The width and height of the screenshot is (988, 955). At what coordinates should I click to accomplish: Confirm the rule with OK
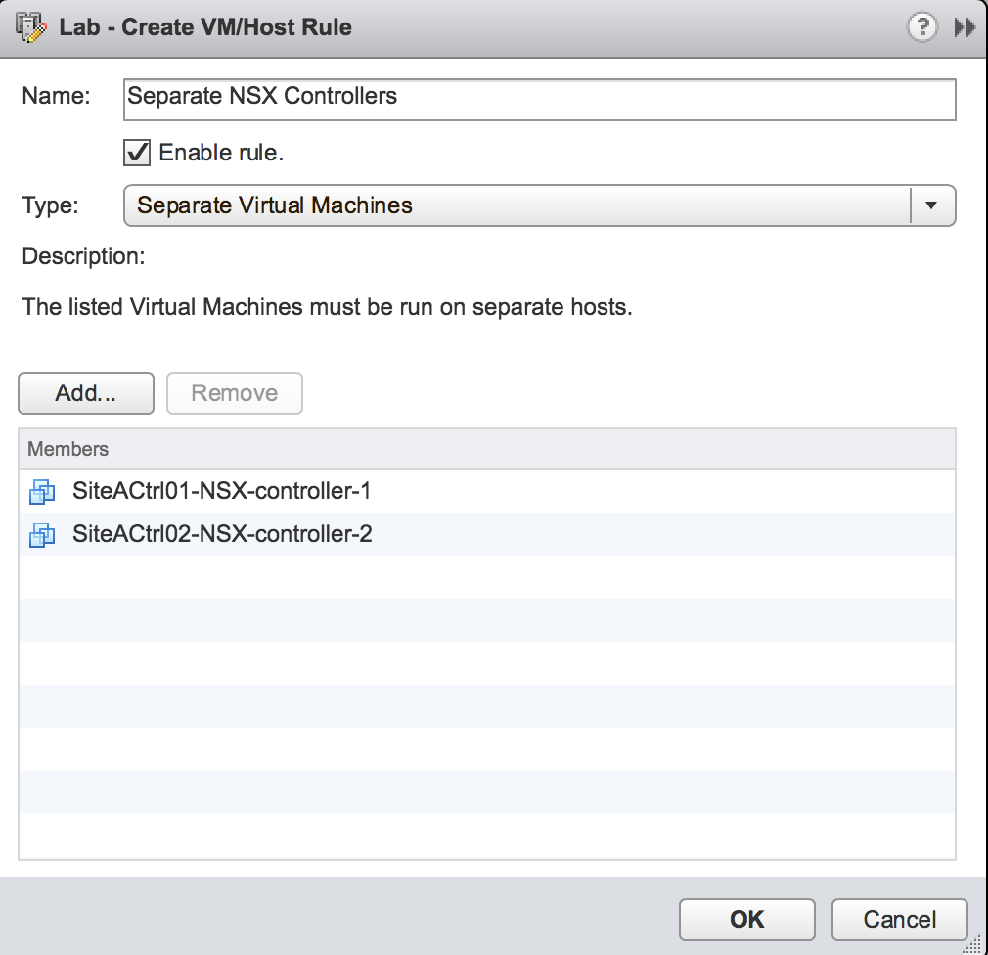[x=747, y=920]
